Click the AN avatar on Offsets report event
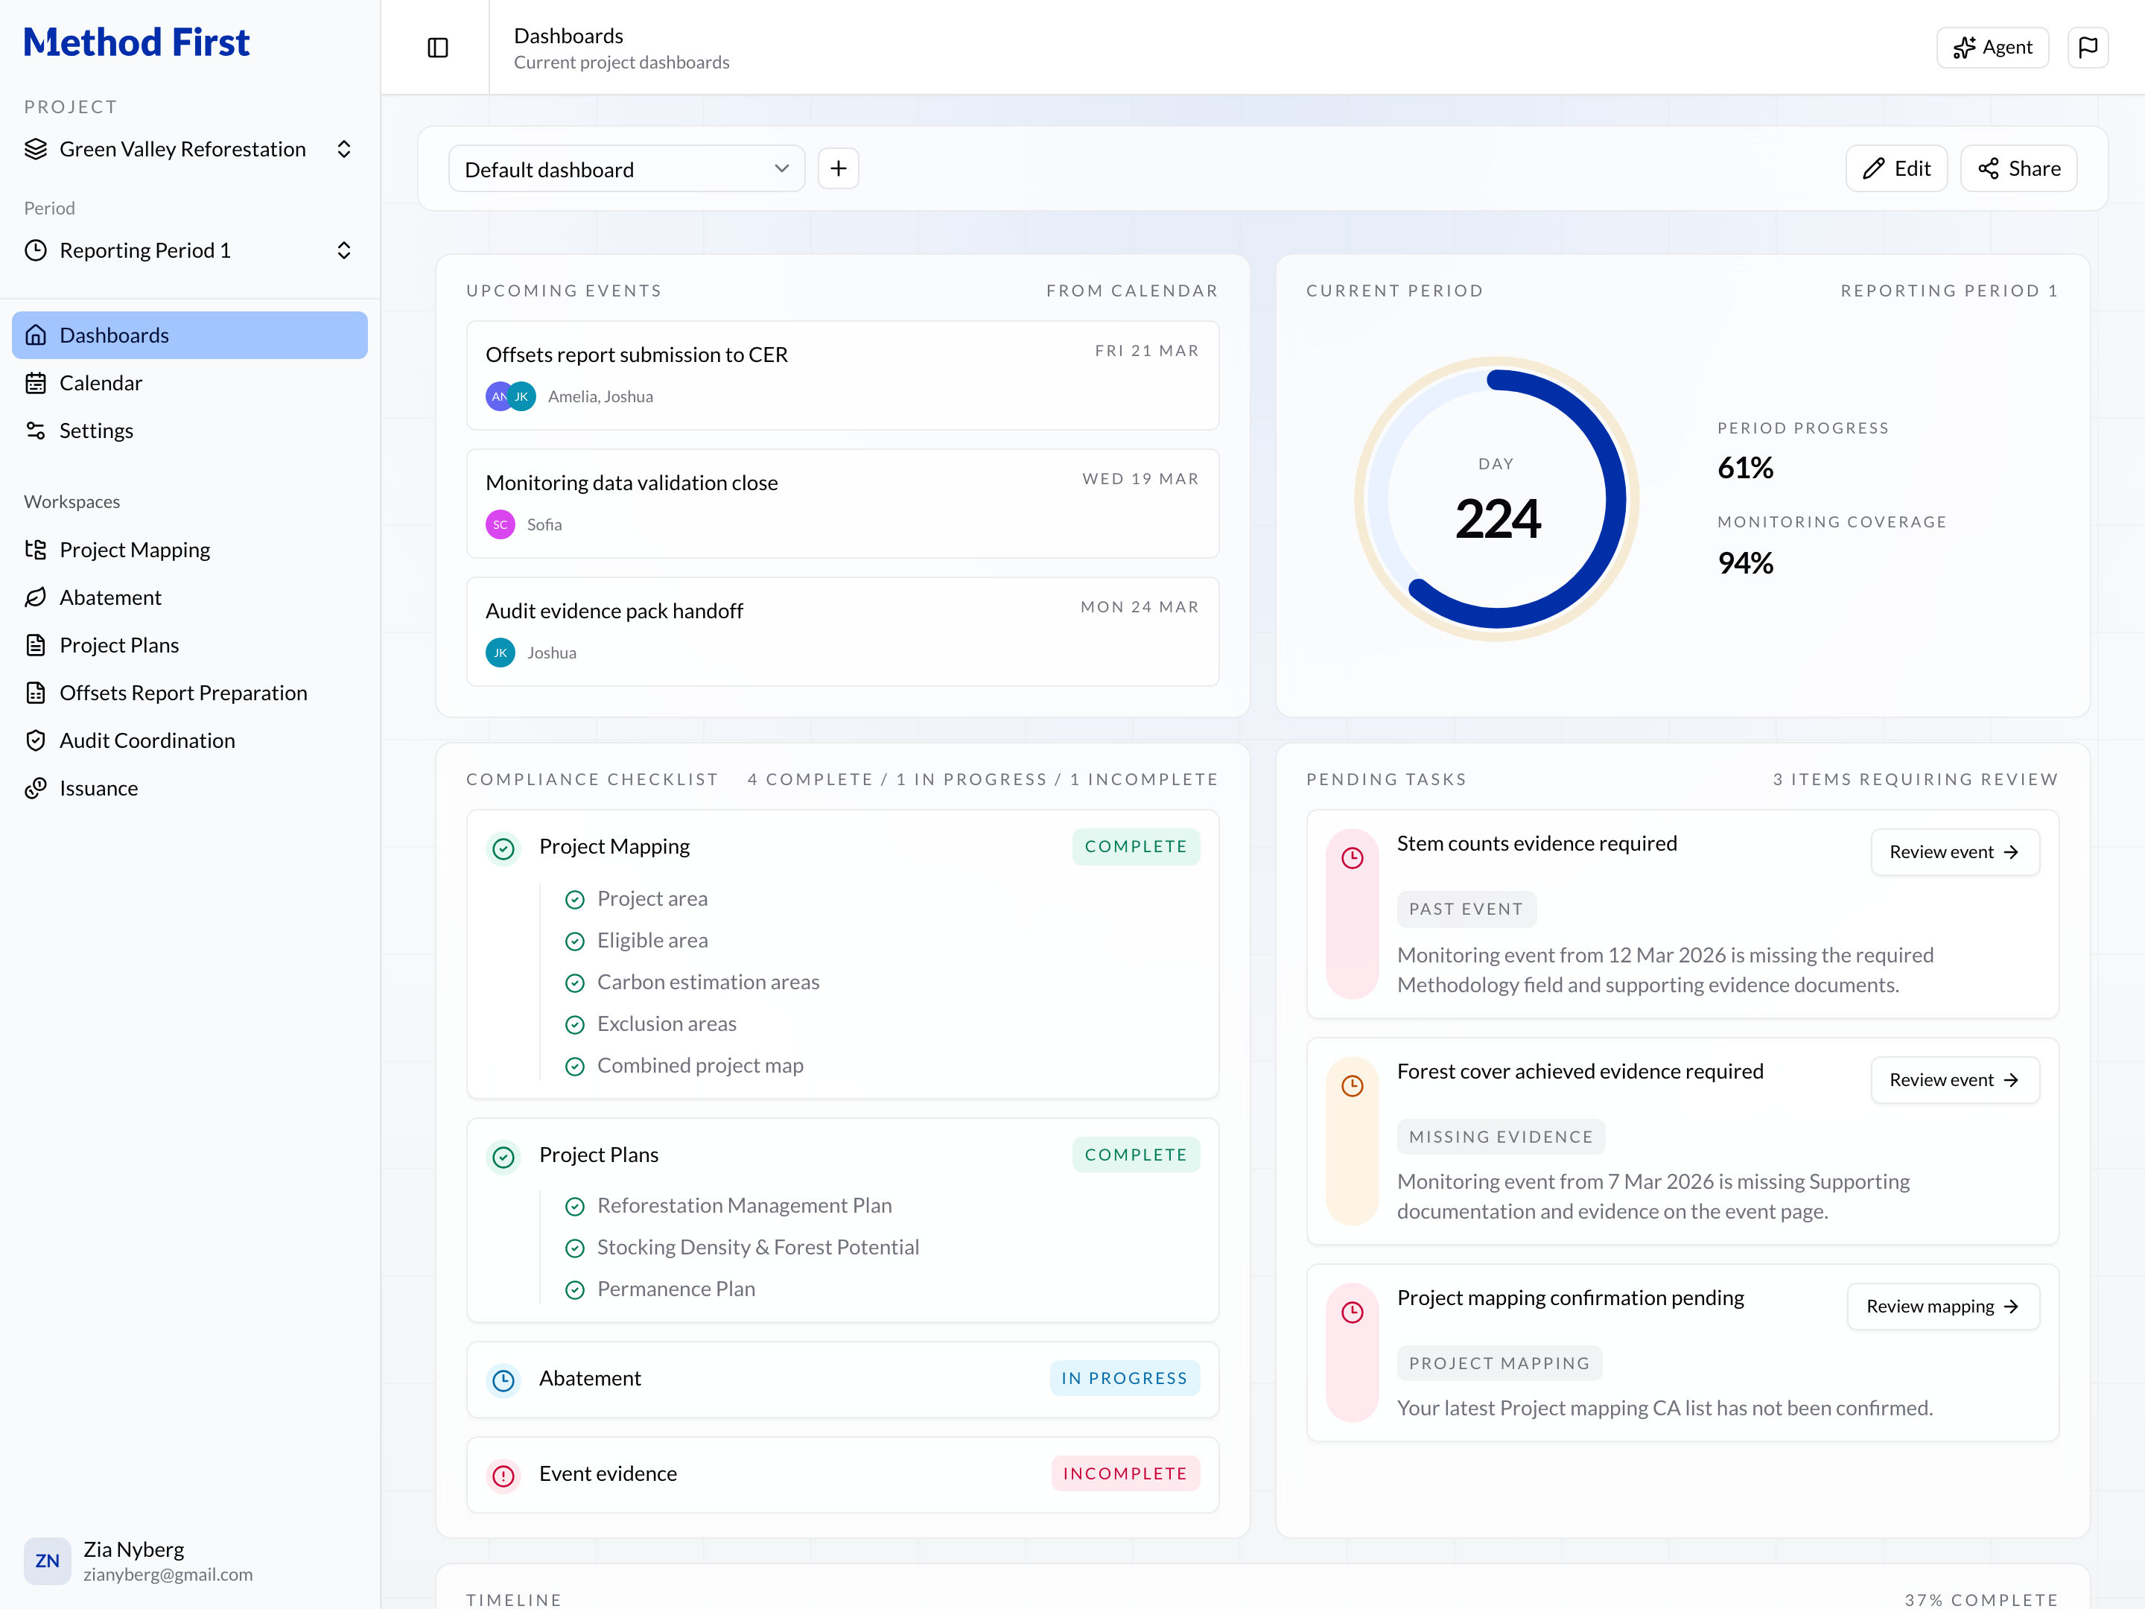This screenshot has height=1609, width=2145. click(498, 397)
